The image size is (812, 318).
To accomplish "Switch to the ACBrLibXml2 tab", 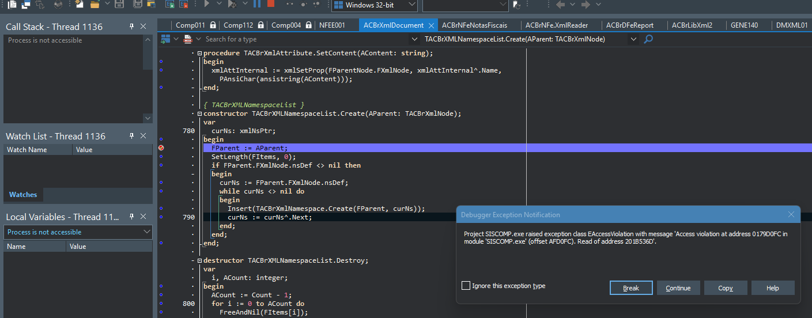I will coord(692,25).
